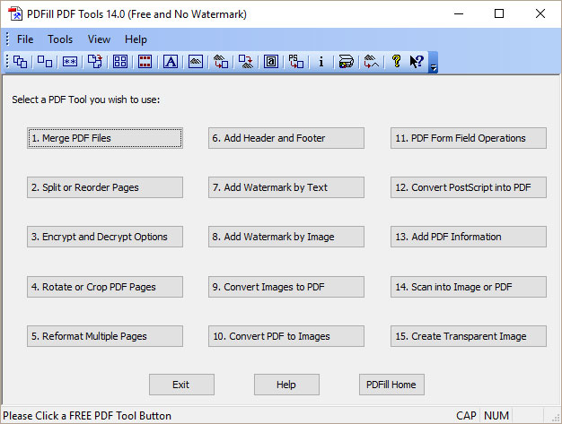Image resolution: width=562 pixels, height=424 pixels.
Task: Click the Merge PDF toolbar icon
Action: 20,62
